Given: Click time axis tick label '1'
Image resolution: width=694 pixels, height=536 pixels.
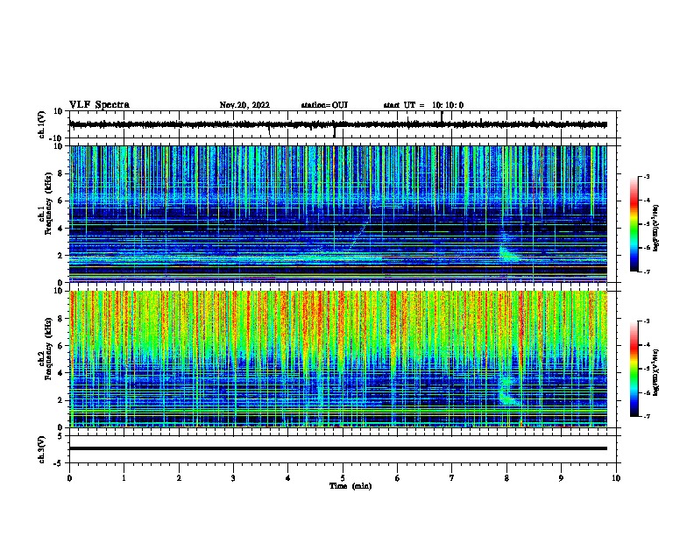Looking at the screenshot, I should (124, 478).
